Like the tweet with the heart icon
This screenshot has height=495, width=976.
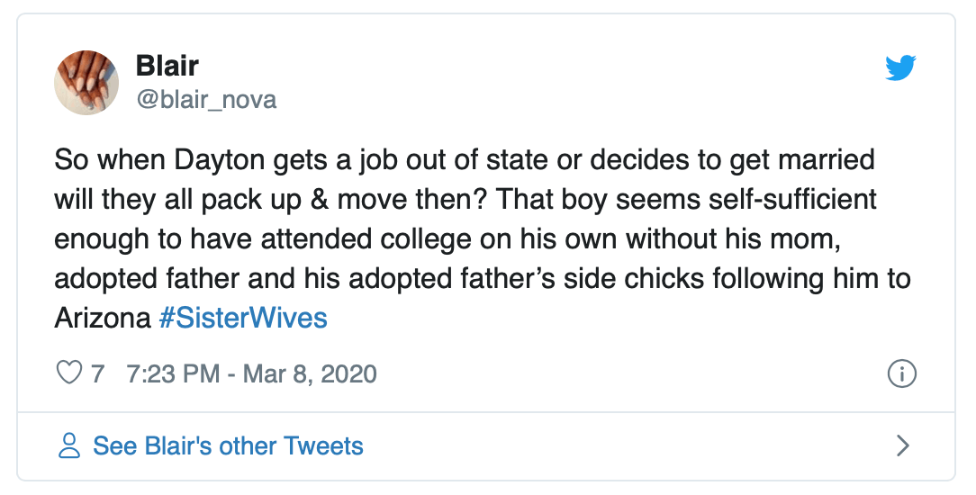[69, 373]
